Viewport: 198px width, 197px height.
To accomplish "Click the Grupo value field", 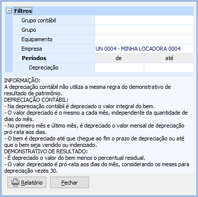I will tap(144, 30).
